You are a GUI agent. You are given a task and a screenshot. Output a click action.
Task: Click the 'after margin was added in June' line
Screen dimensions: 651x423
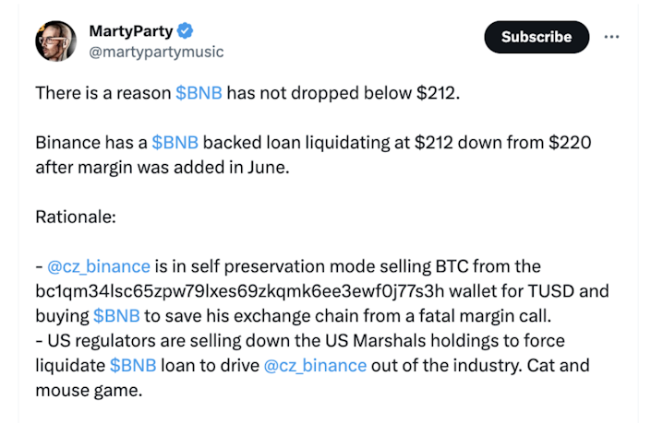pyautogui.click(x=163, y=168)
